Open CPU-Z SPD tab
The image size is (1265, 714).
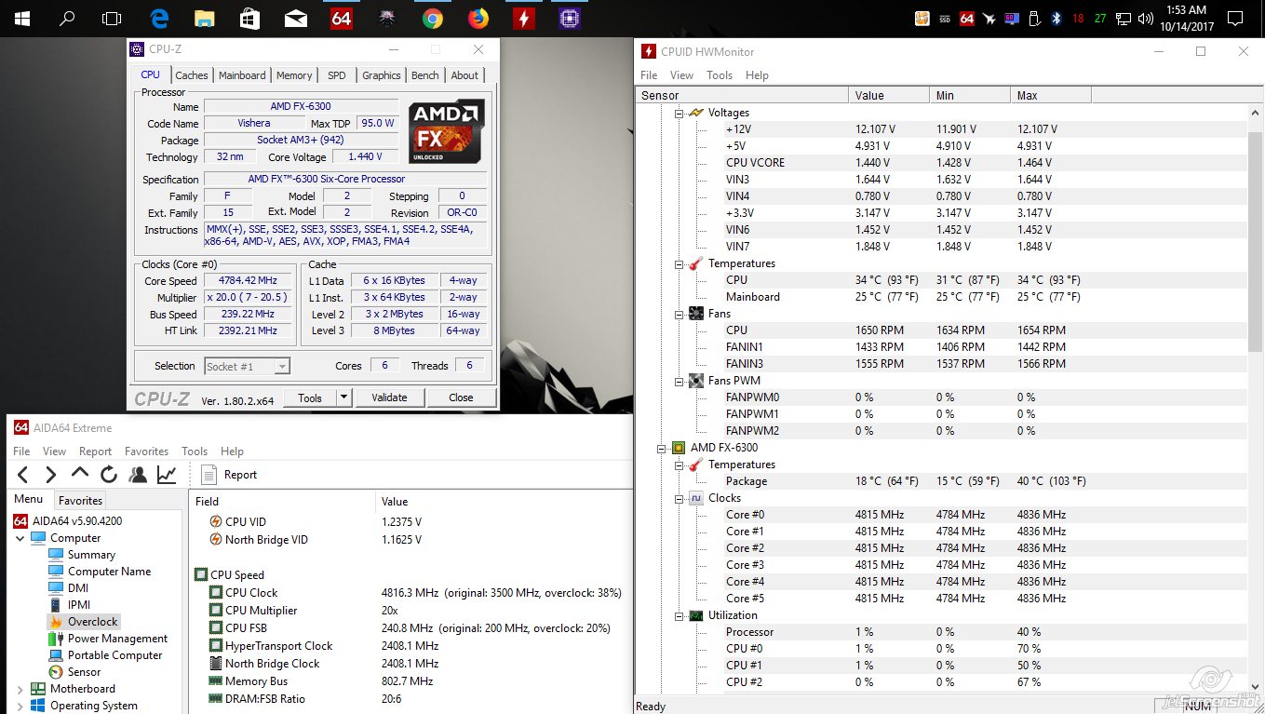coord(337,75)
